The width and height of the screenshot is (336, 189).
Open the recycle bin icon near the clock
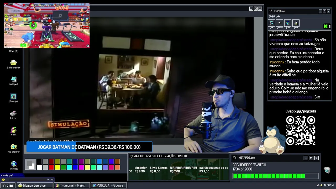click(x=327, y=170)
